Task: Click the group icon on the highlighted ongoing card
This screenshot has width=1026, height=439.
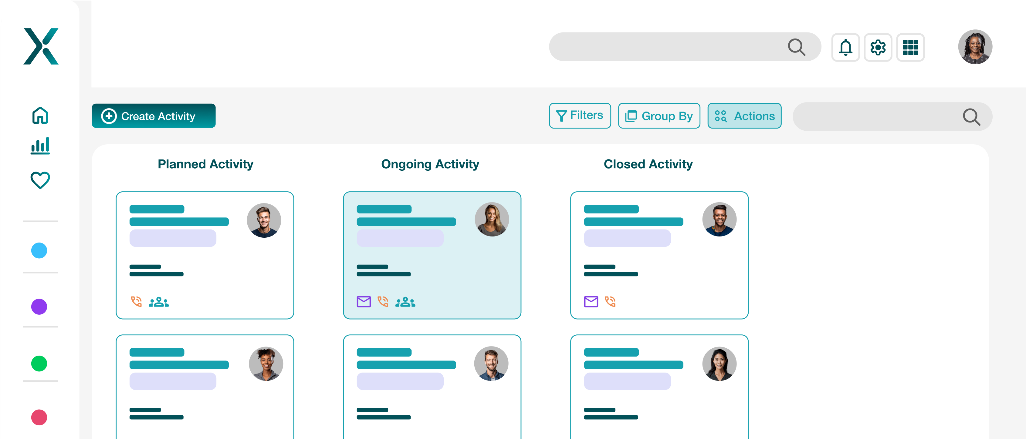Action: pos(405,301)
